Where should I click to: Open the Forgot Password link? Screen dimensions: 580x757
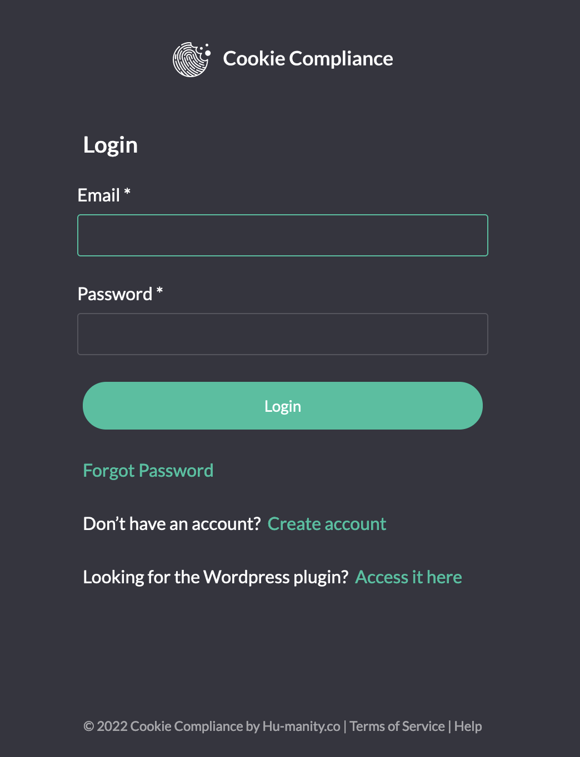click(x=148, y=471)
